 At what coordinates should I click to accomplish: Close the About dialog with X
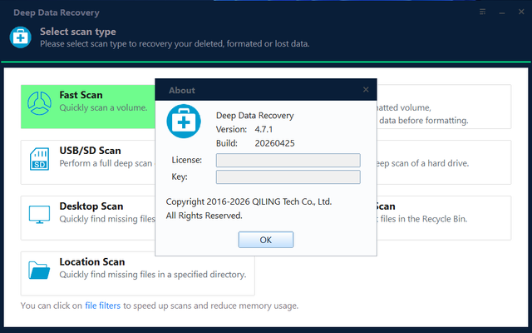[366, 90]
